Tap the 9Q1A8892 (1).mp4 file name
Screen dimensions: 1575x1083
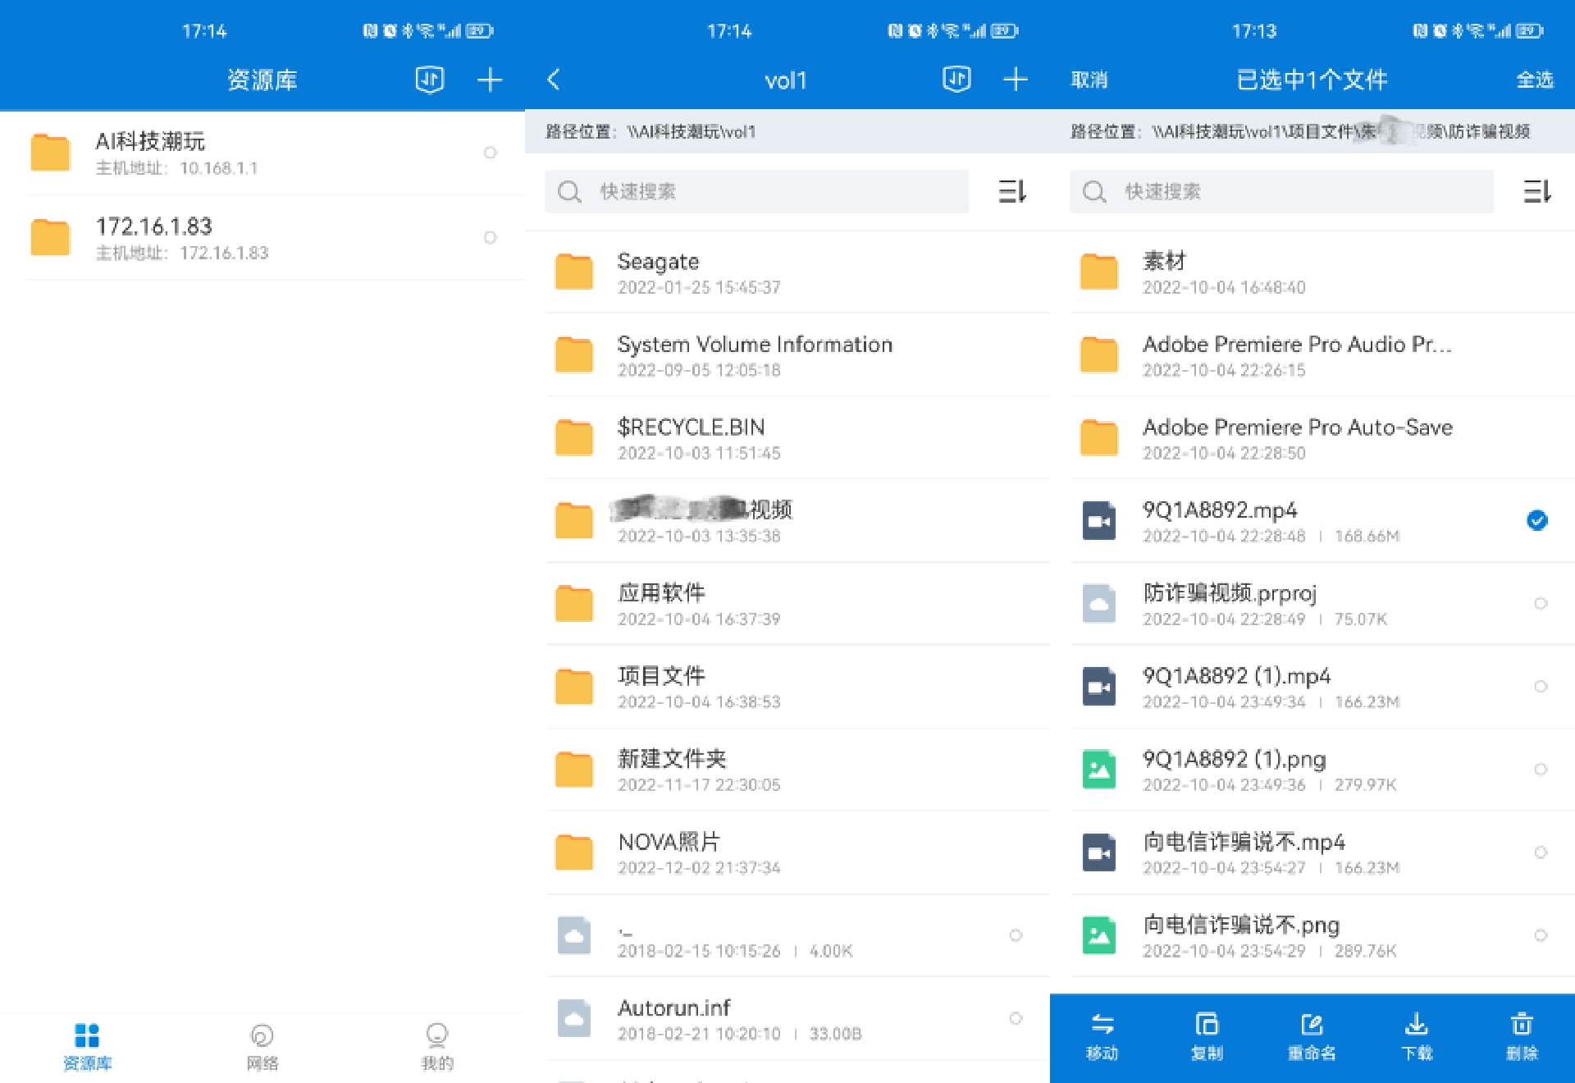click(1236, 675)
